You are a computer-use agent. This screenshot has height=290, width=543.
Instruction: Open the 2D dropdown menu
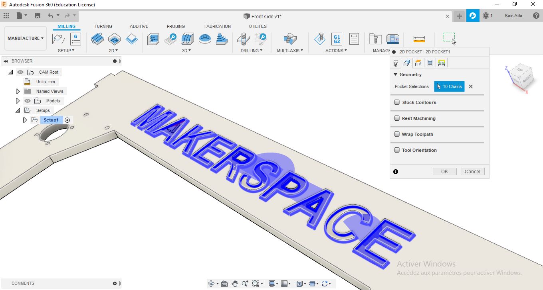(x=114, y=51)
